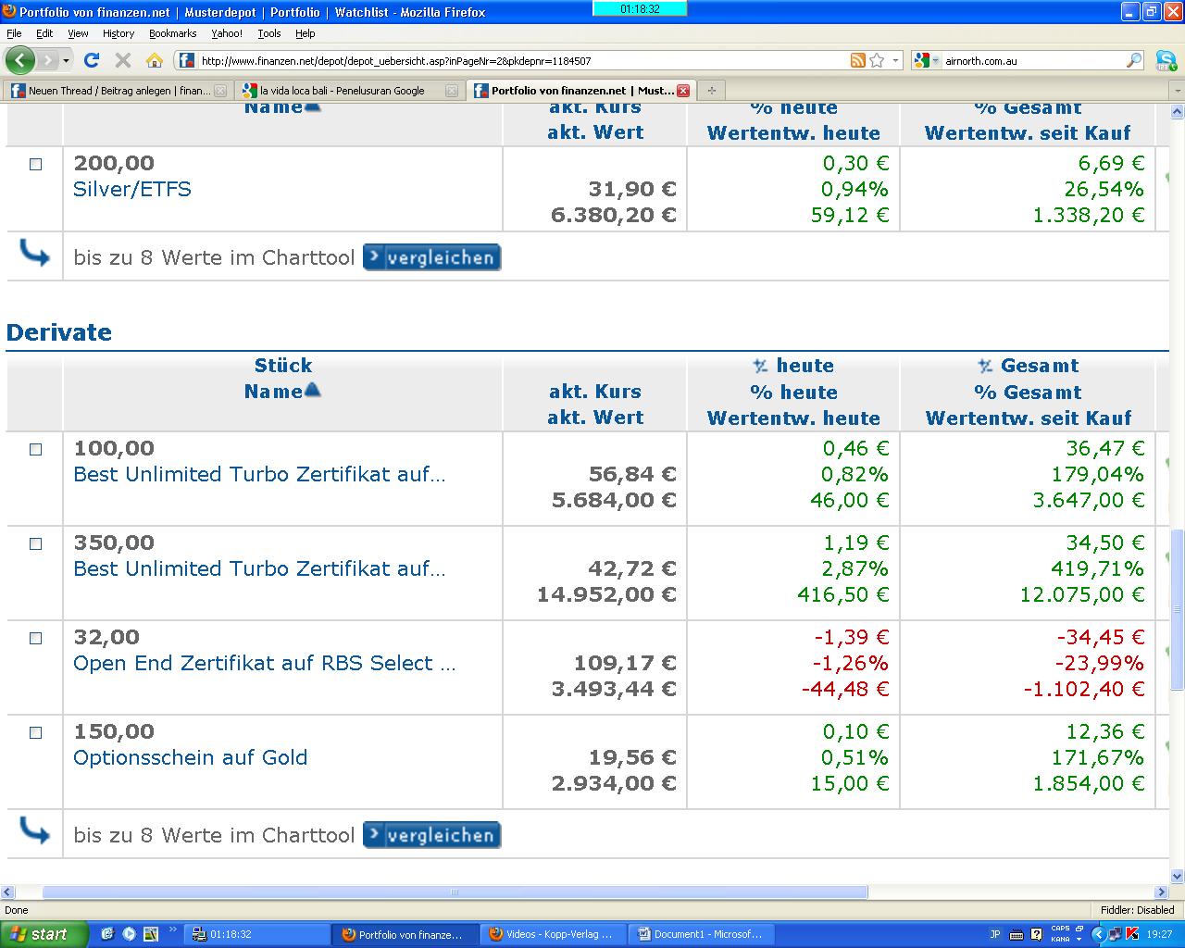Close the 'Portfolio von finanzen.net' tab
The height and width of the screenshot is (948, 1185).
coord(683,91)
